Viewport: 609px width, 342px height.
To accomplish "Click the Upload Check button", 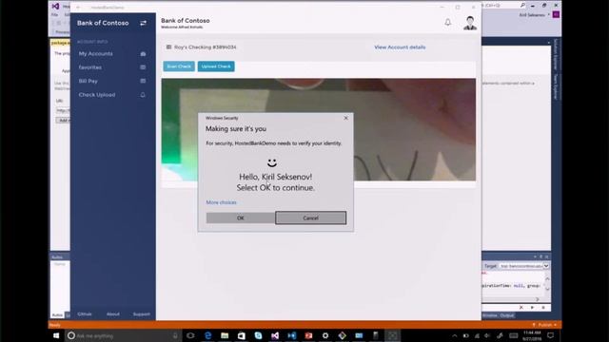I will click(x=216, y=66).
